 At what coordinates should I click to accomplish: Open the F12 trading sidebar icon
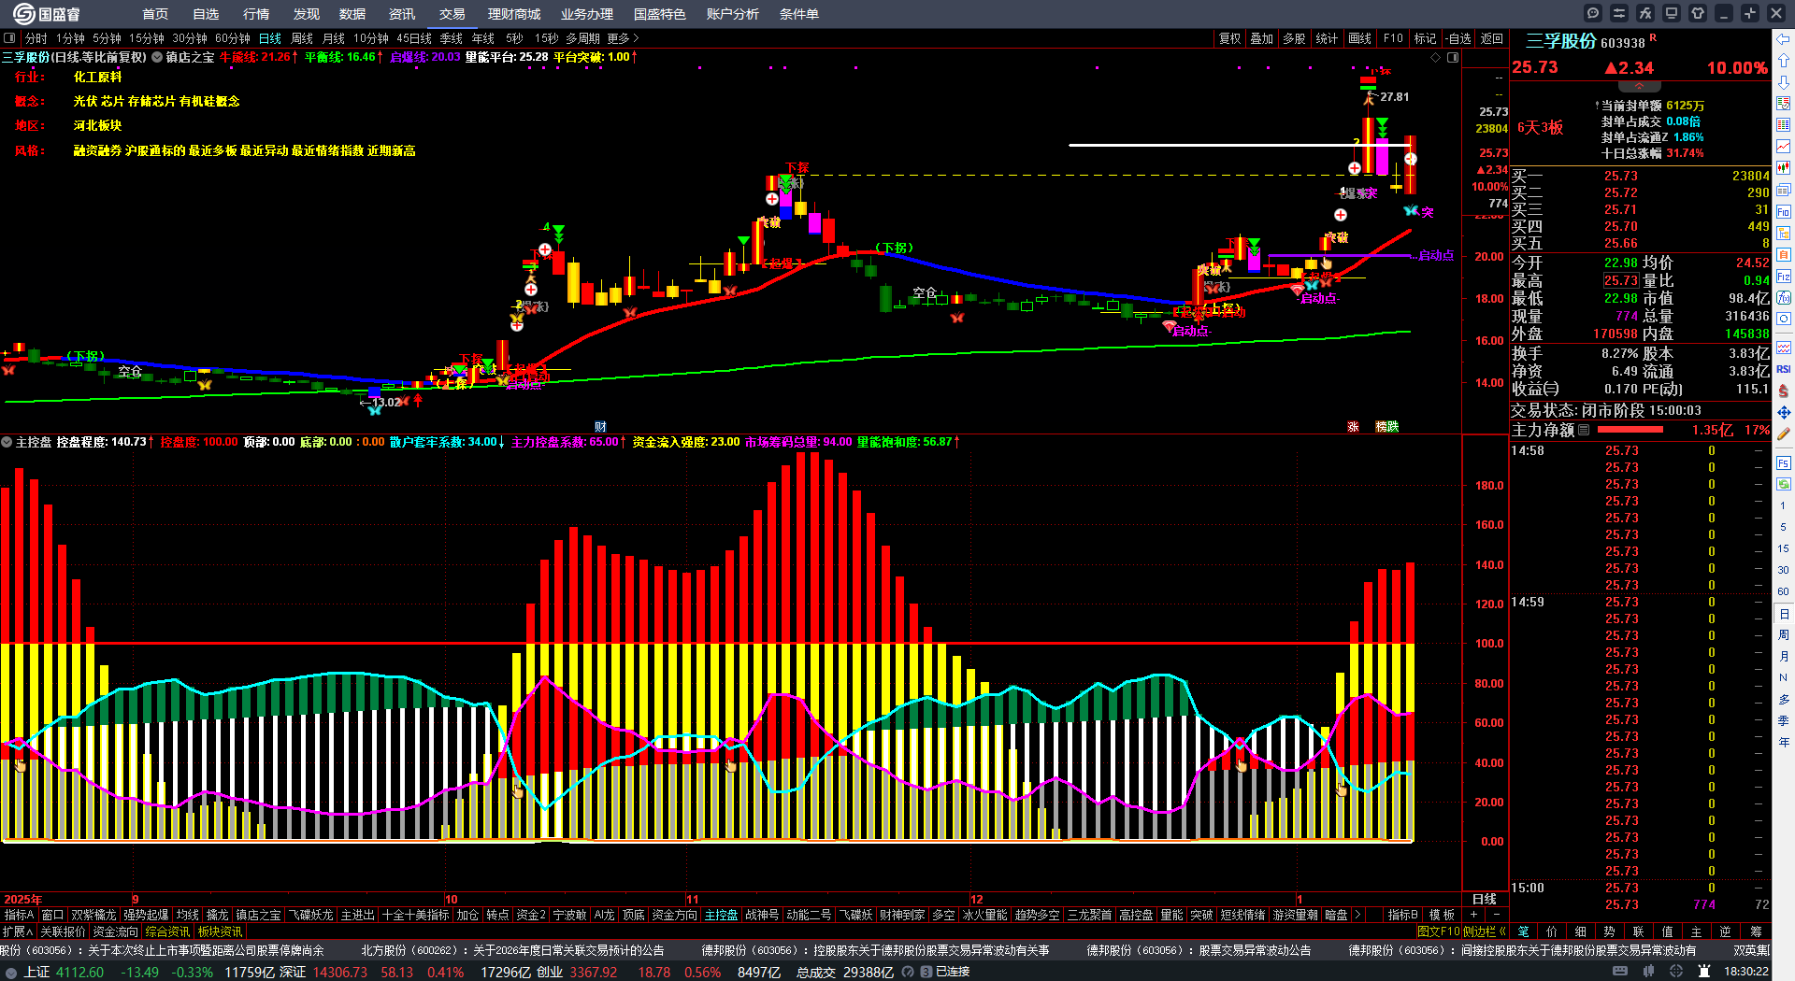[1784, 277]
